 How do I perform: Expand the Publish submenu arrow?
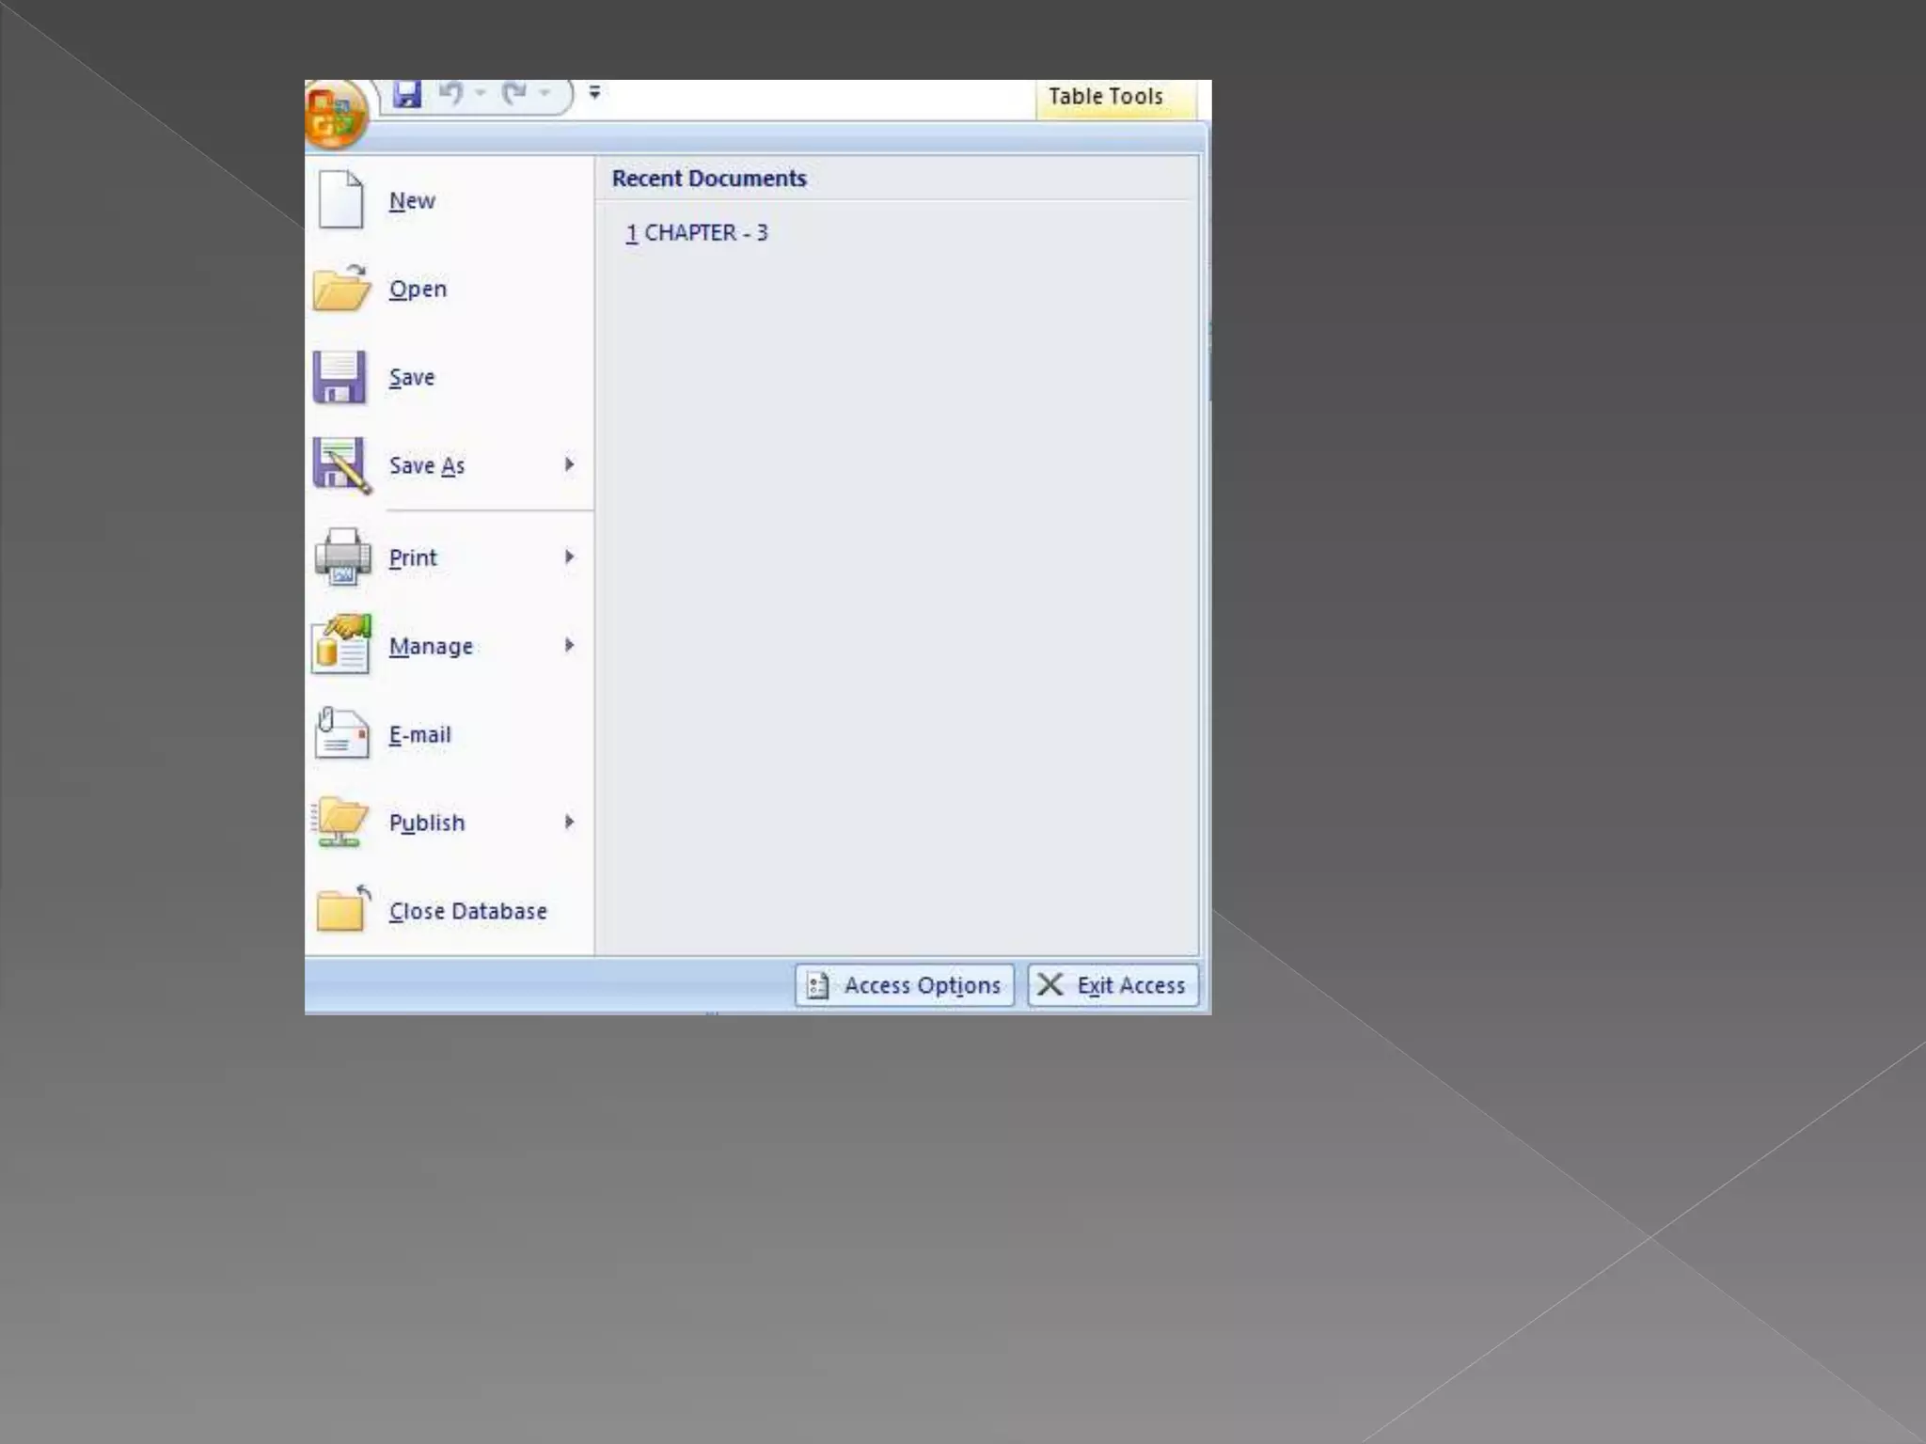click(x=569, y=822)
